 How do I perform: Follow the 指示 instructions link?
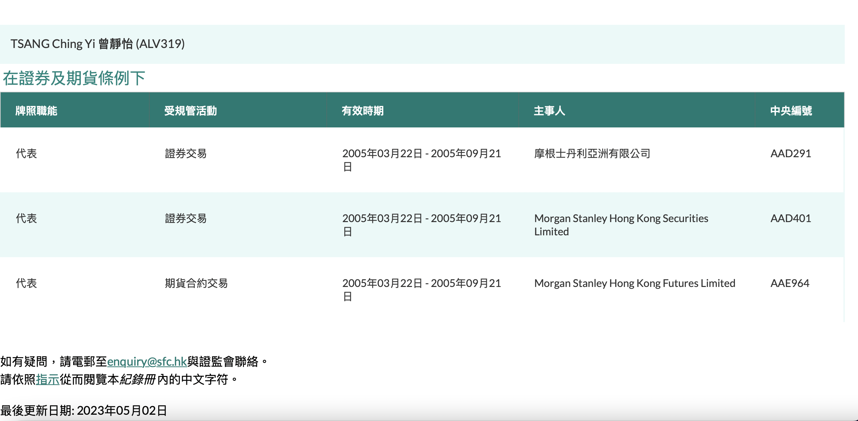[x=48, y=379]
